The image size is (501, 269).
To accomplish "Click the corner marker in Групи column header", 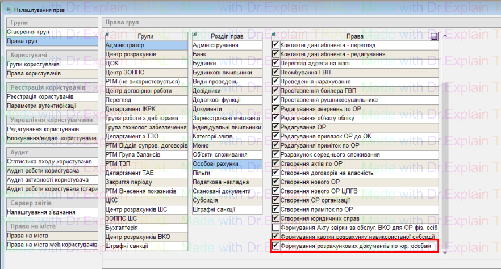I will tap(107, 34).
